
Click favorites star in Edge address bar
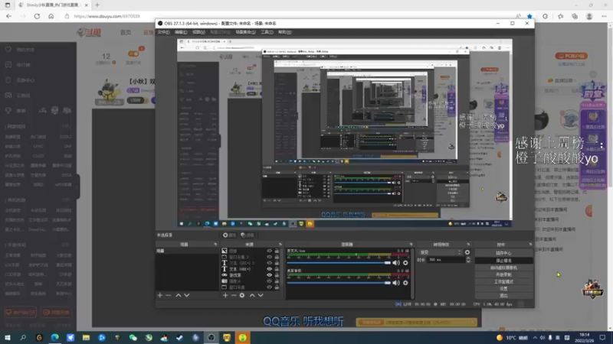pos(529,16)
